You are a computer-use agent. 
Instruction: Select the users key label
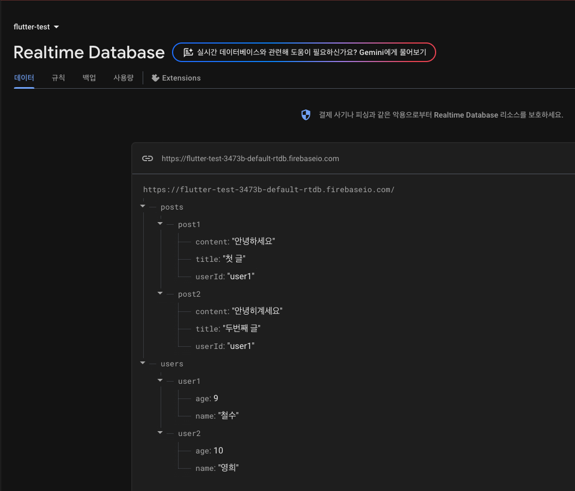pos(172,364)
